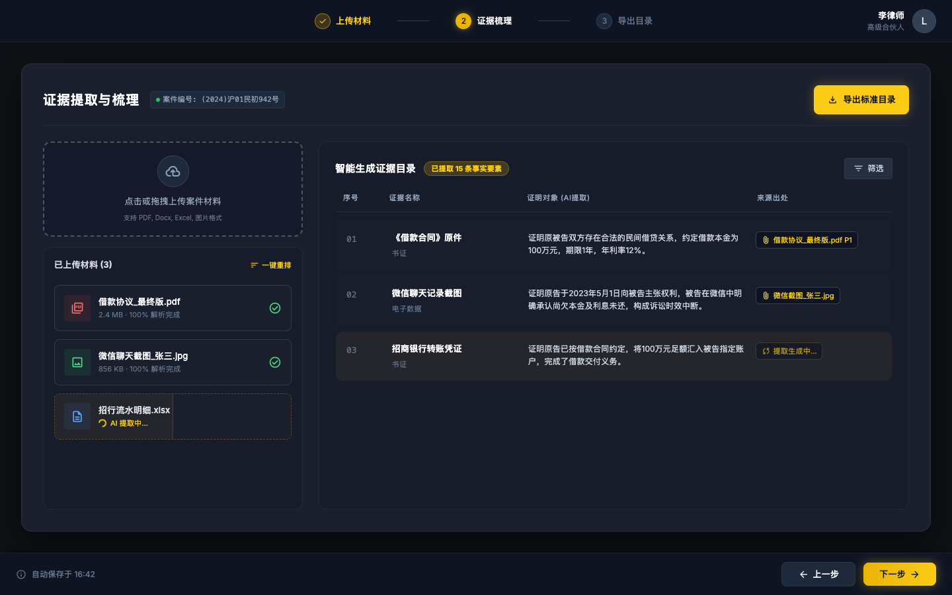Click the completed checkmark icon for 上传材料 step

pos(323,21)
